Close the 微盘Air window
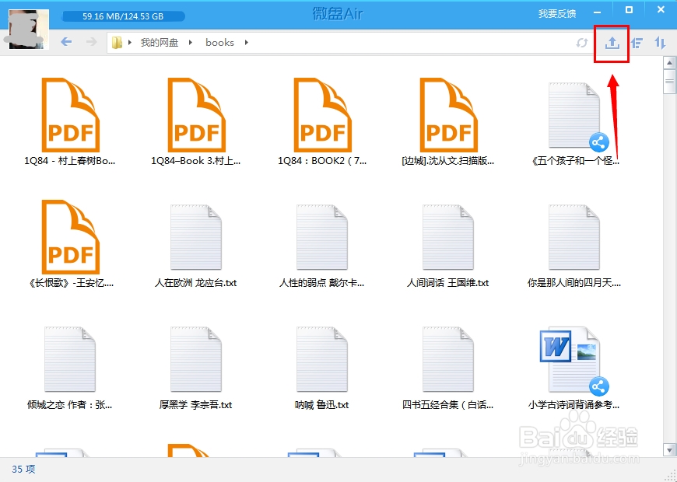 click(661, 10)
